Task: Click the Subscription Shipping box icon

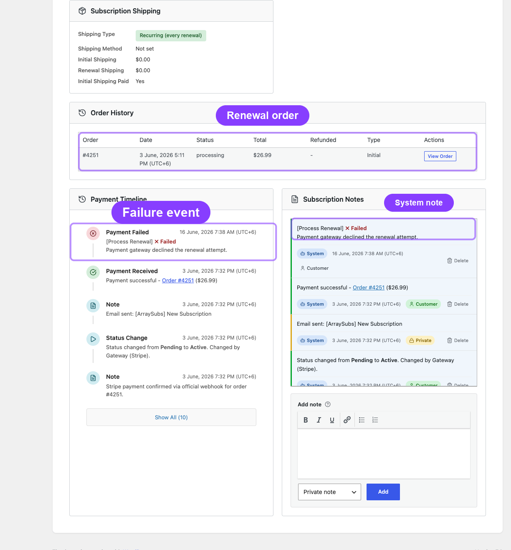Action: tap(82, 11)
